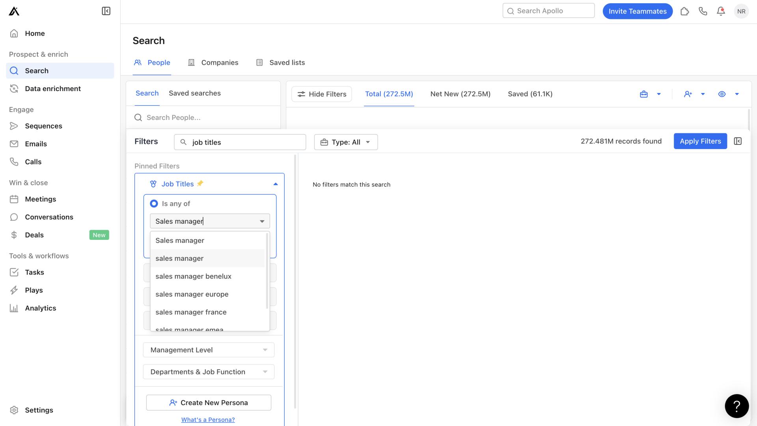This screenshot has height=426, width=757.
Task: Open Analytics in sidebar
Action: [60, 308]
